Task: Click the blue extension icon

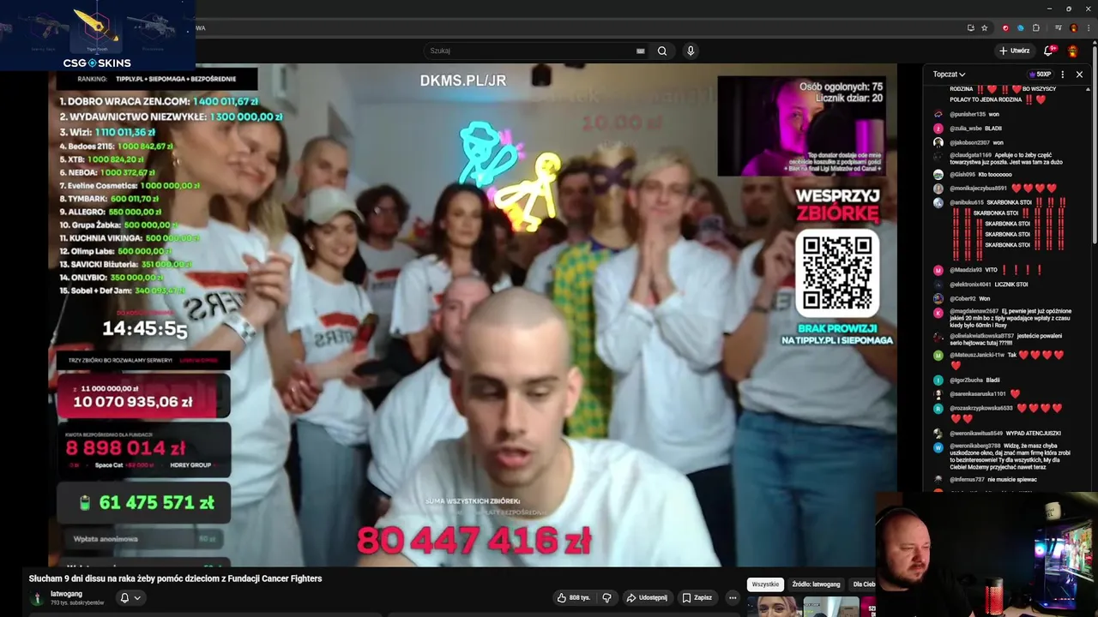Action: 1021,27
